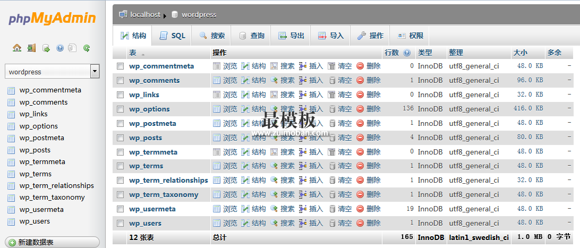Viewport: 580px width, 248px height.
Task: Click empty icon for wp_term_relationships row
Action: coord(332,181)
